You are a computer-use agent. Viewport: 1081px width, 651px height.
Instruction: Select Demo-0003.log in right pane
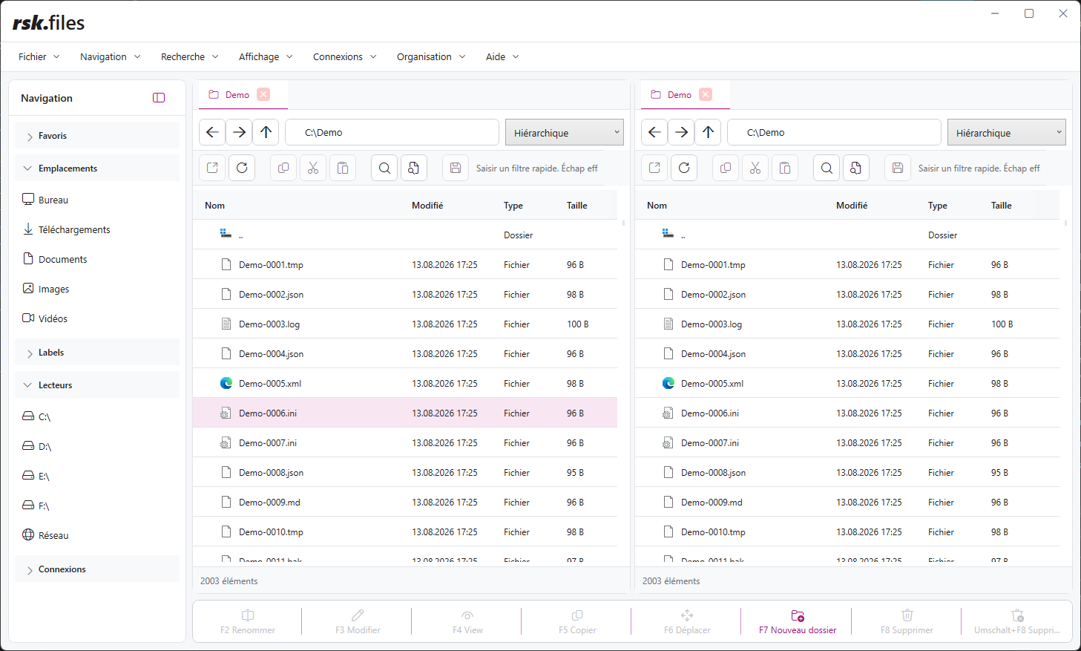pyautogui.click(x=847, y=324)
